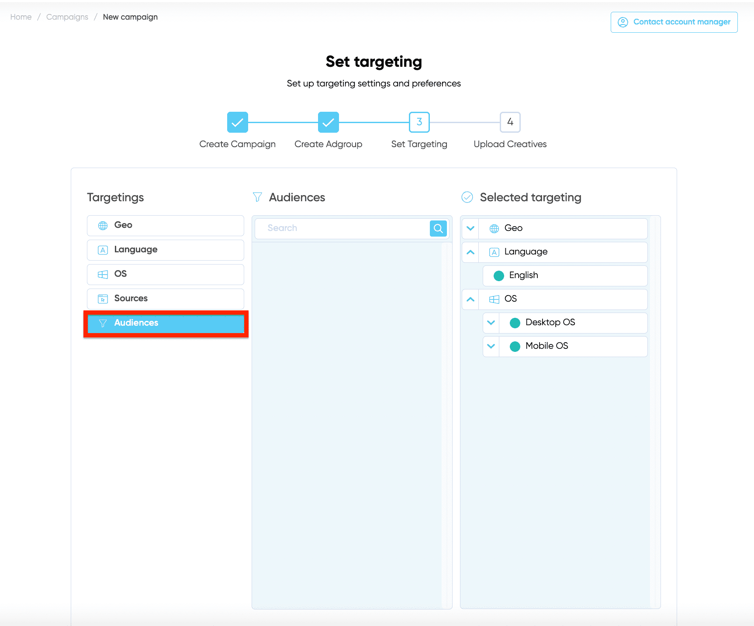754x626 pixels.
Task: Click step 4 Upload Creatives progress marker
Action: (510, 122)
